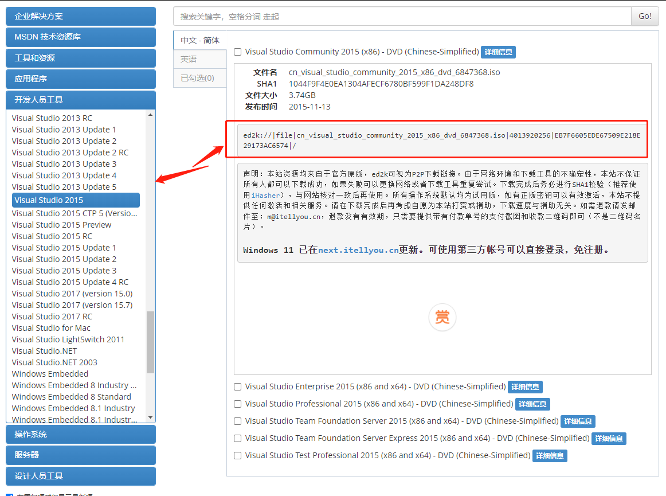Check Visual Studio Enterprise 2015 checkbox

point(238,387)
